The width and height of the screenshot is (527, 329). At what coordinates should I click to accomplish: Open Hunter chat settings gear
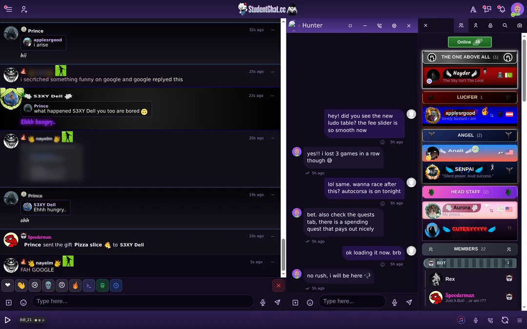[394, 25]
